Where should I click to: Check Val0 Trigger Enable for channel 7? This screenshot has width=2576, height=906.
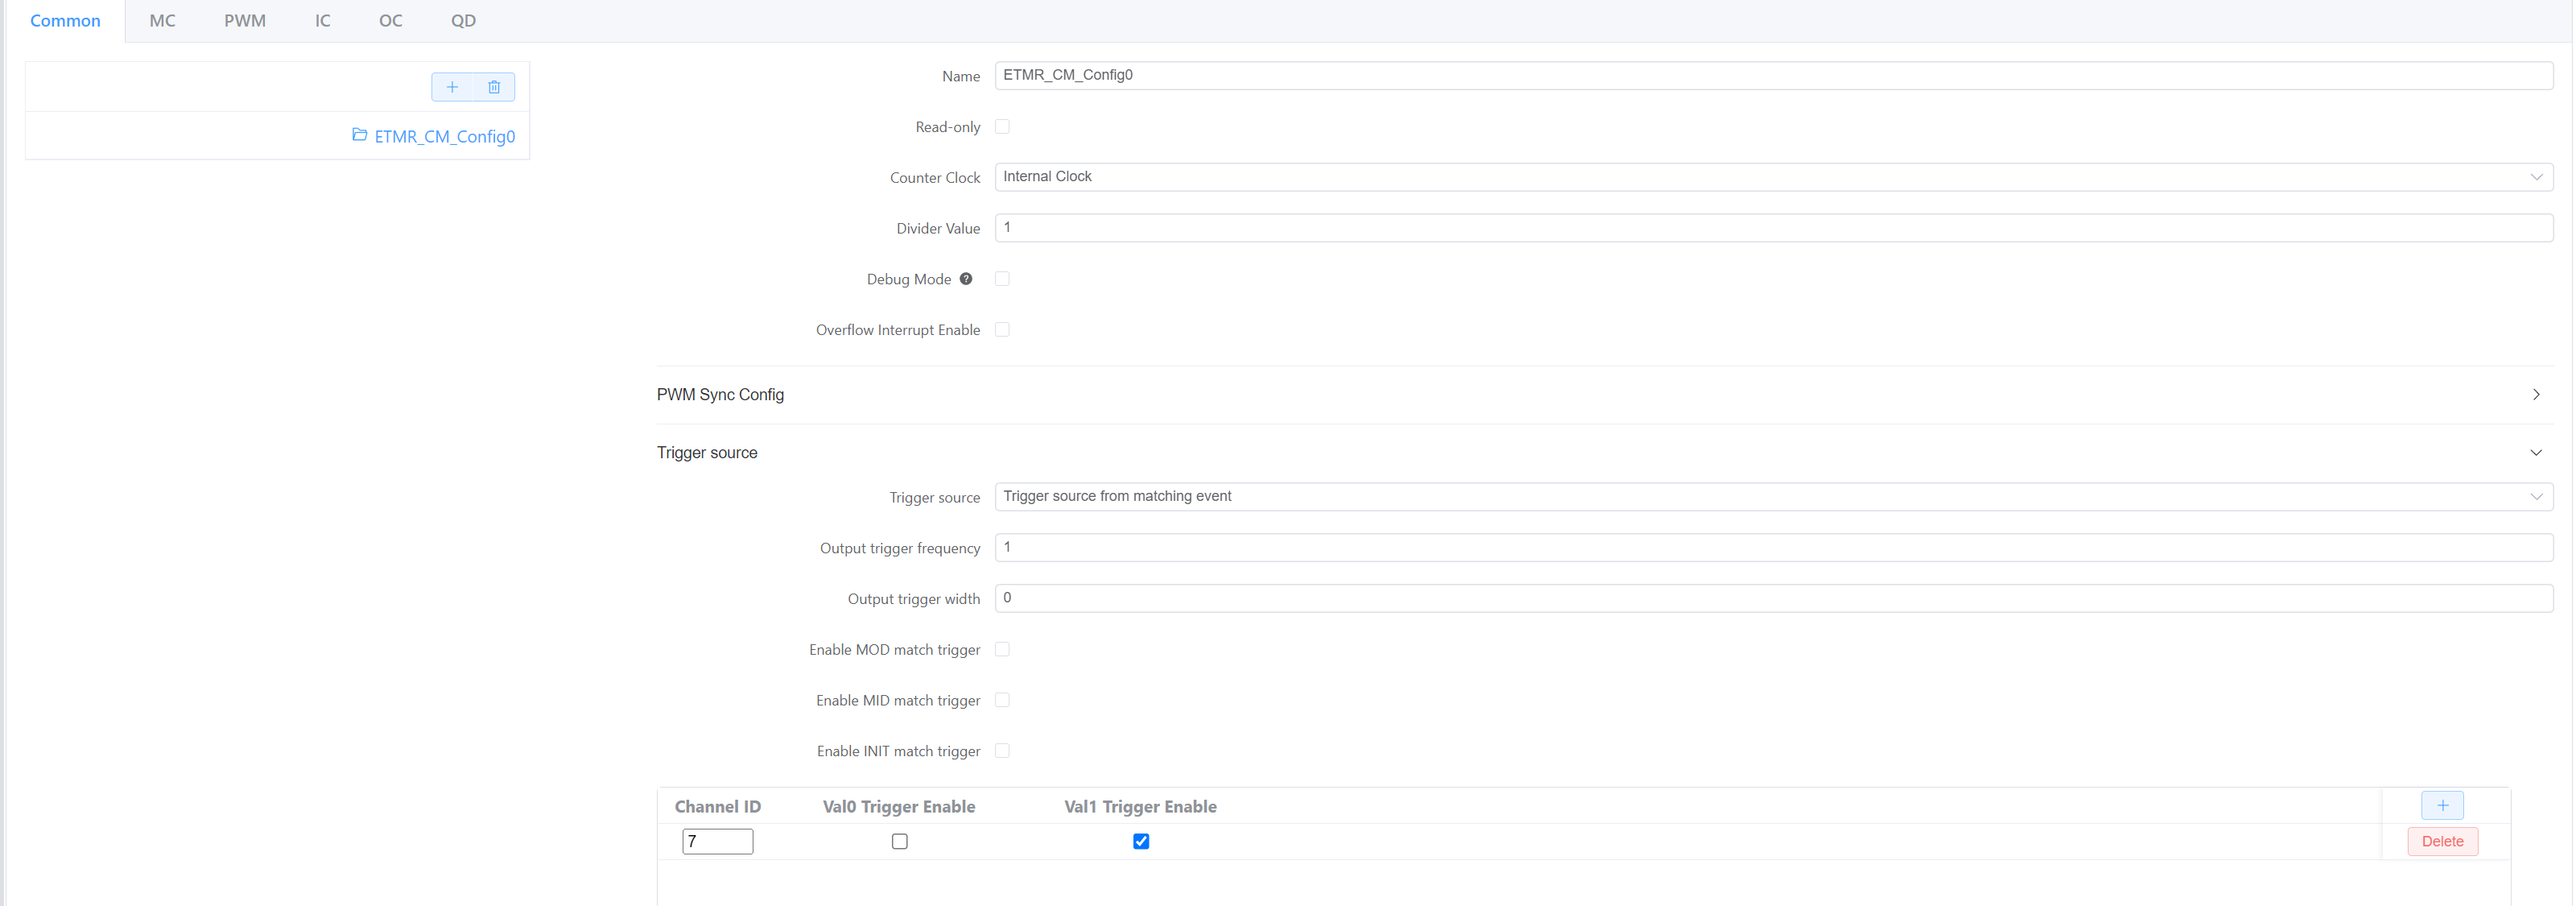click(900, 841)
